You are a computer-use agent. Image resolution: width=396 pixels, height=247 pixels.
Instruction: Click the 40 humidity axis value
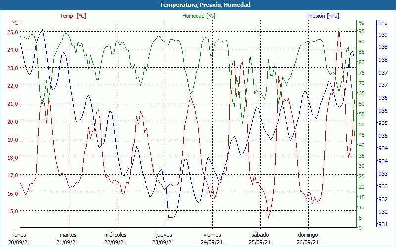[362, 145]
